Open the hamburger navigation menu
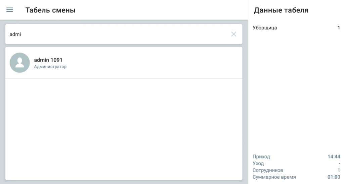The width and height of the screenshot is (344, 184). 10,10
